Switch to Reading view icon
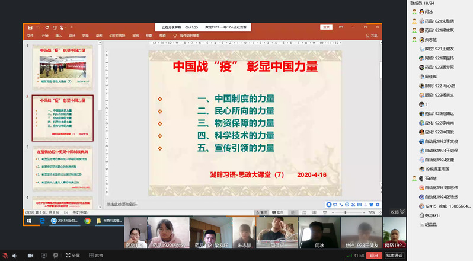473x261 pixels. point(314,212)
